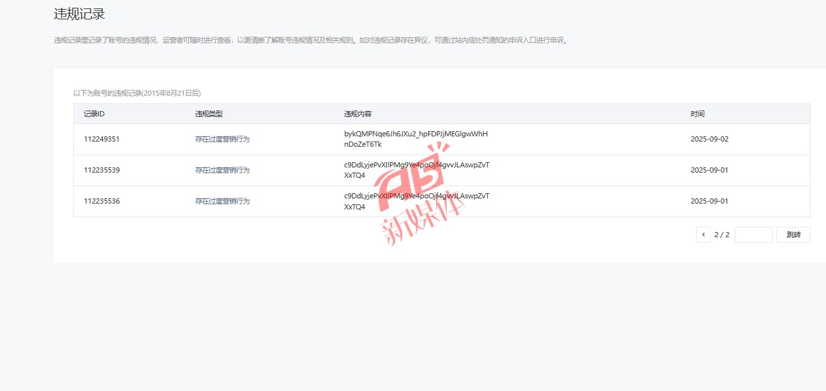826x391 pixels.
Task: Select record ID 112235536
Action: point(102,202)
